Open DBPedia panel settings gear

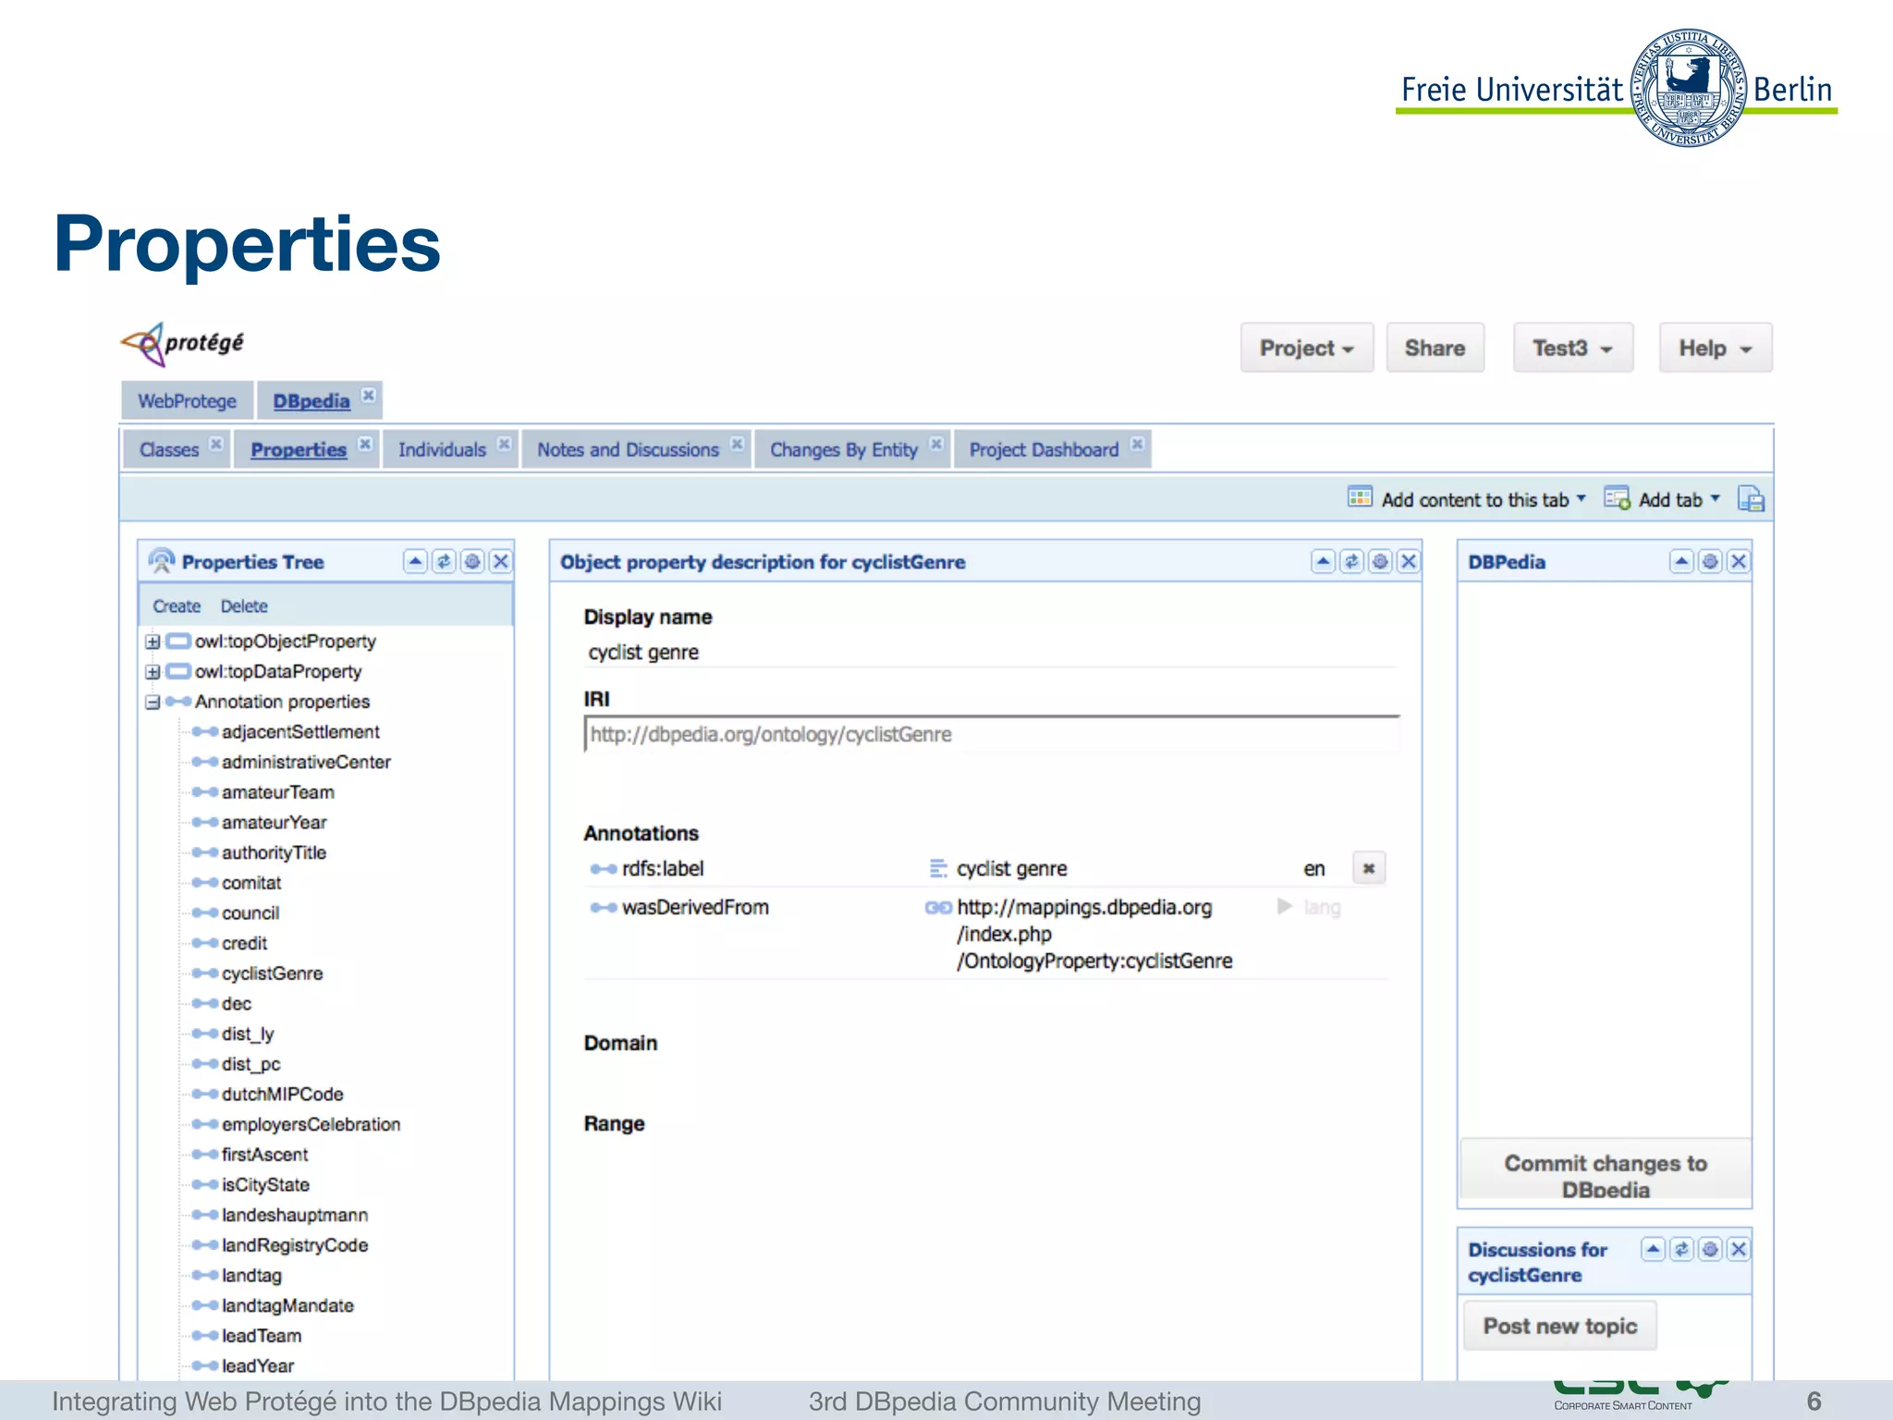click(1711, 562)
